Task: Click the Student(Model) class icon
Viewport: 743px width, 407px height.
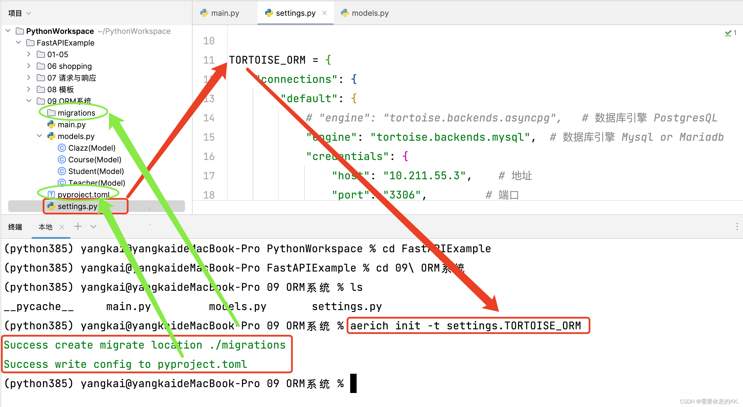Action: (62, 171)
